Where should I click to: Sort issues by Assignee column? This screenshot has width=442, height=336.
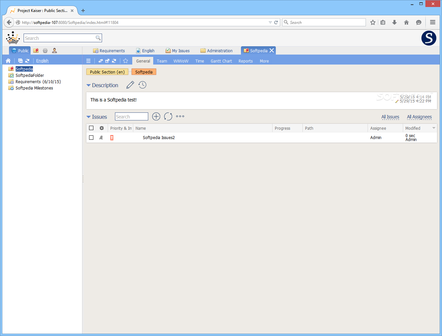385,128
